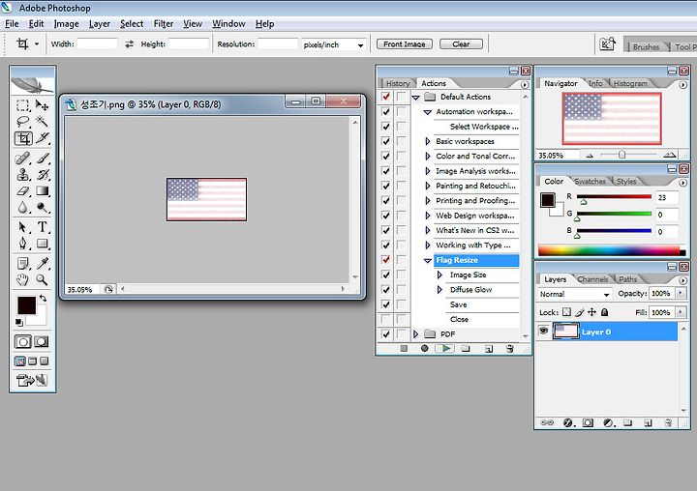The width and height of the screenshot is (697, 491).
Task: Select the Magic Wand tool
Action: [43, 121]
